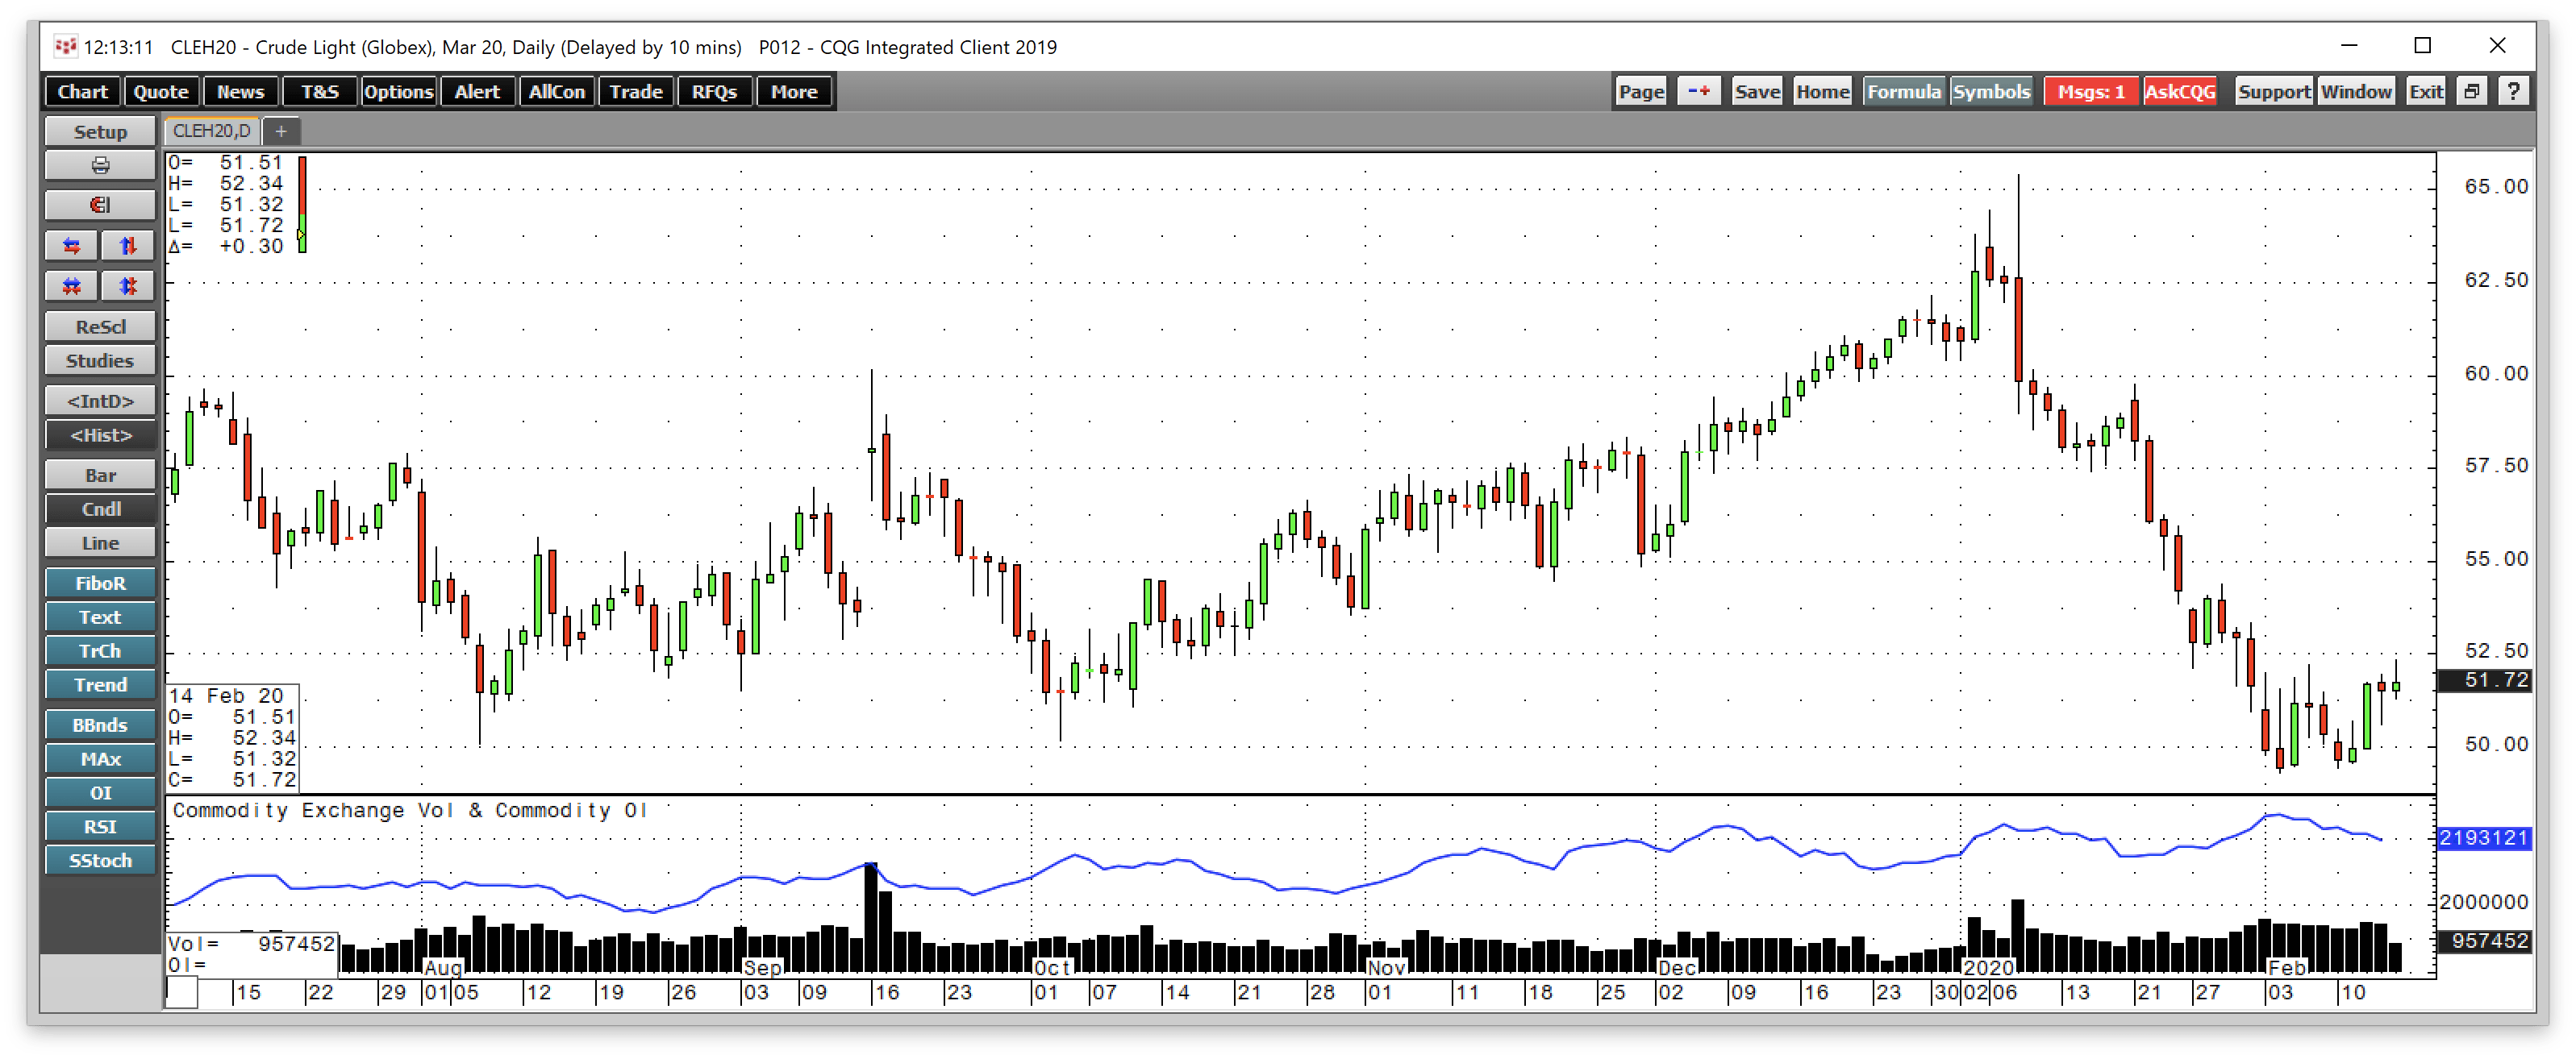Viewport: 2576px width, 1059px height.
Task: Click the 14 Feb 20 data box
Action: pos(232,737)
